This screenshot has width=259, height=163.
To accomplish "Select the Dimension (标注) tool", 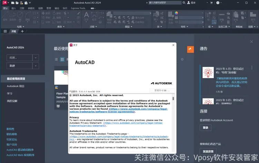I will click(94, 16).
